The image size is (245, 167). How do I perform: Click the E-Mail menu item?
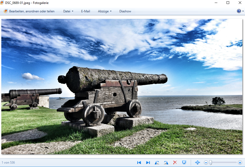[85, 11]
